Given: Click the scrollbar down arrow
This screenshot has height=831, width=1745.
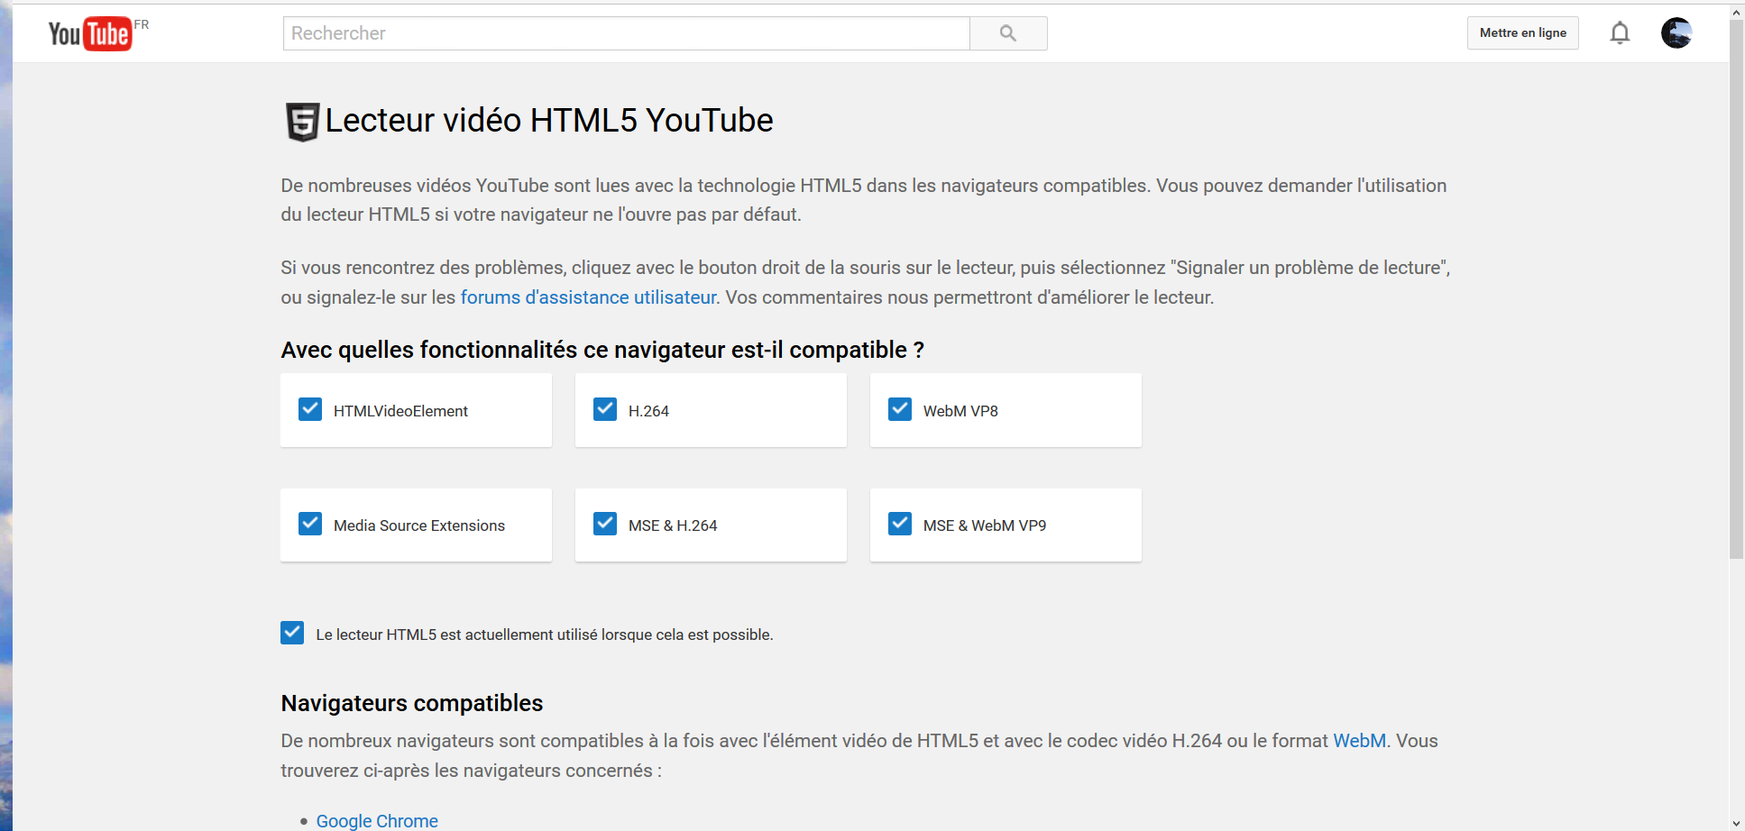Looking at the screenshot, I should tap(1736, 823).
